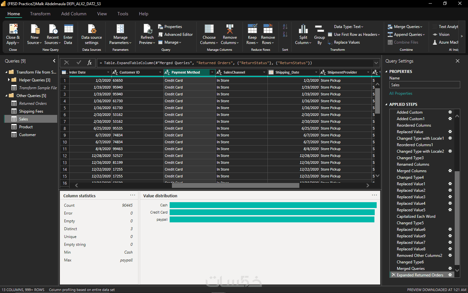Select the Shipping Fees query
Viewport: 468px width, 293px height.
click(31, 111)
